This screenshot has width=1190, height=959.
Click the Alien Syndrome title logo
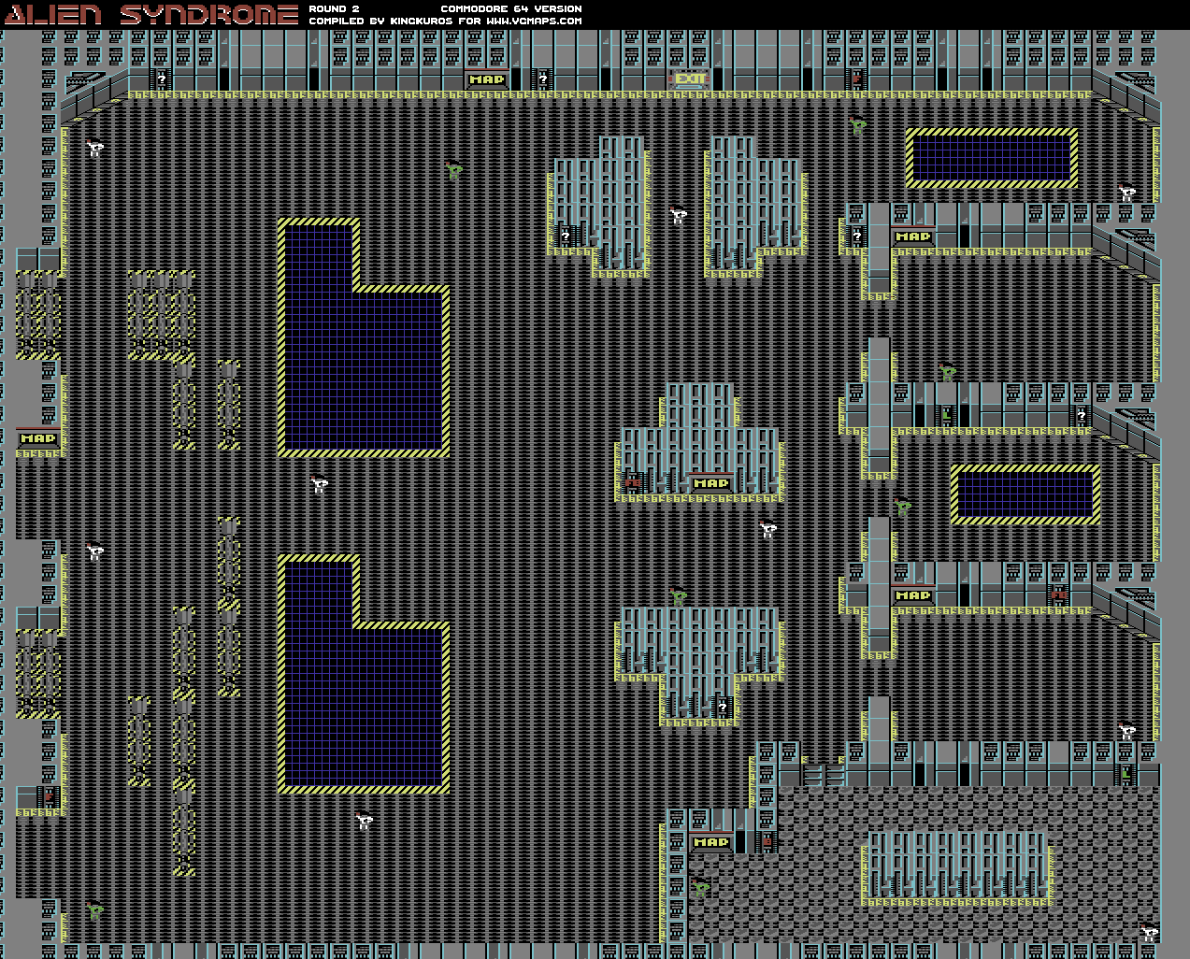151,14
